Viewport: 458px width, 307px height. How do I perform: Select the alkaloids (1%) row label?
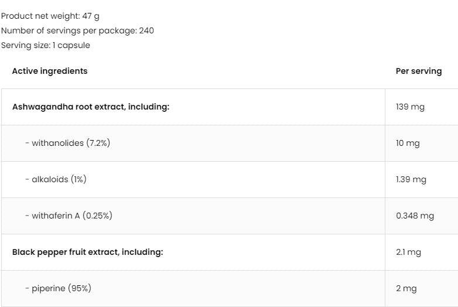[56, 179]
